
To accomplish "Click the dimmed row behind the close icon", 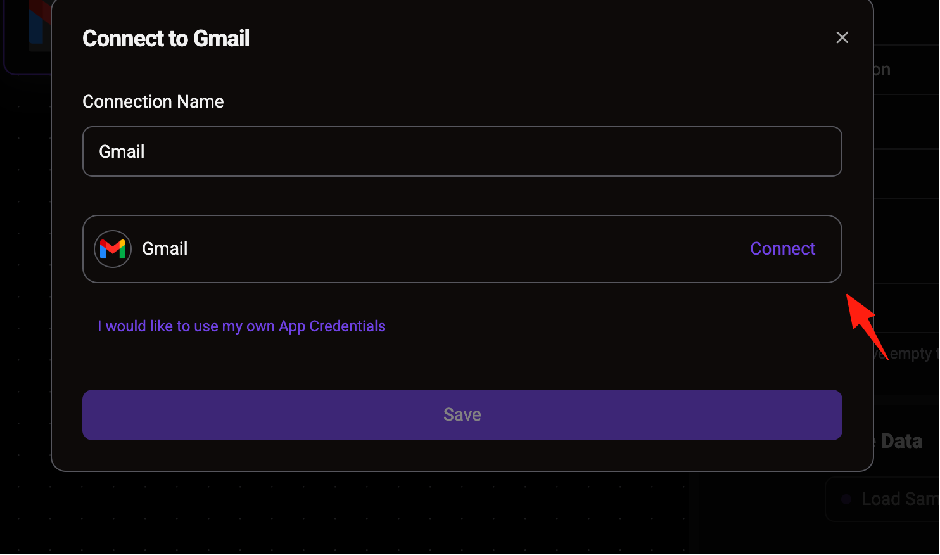I will pyautogui.click(x=906, y=70).
